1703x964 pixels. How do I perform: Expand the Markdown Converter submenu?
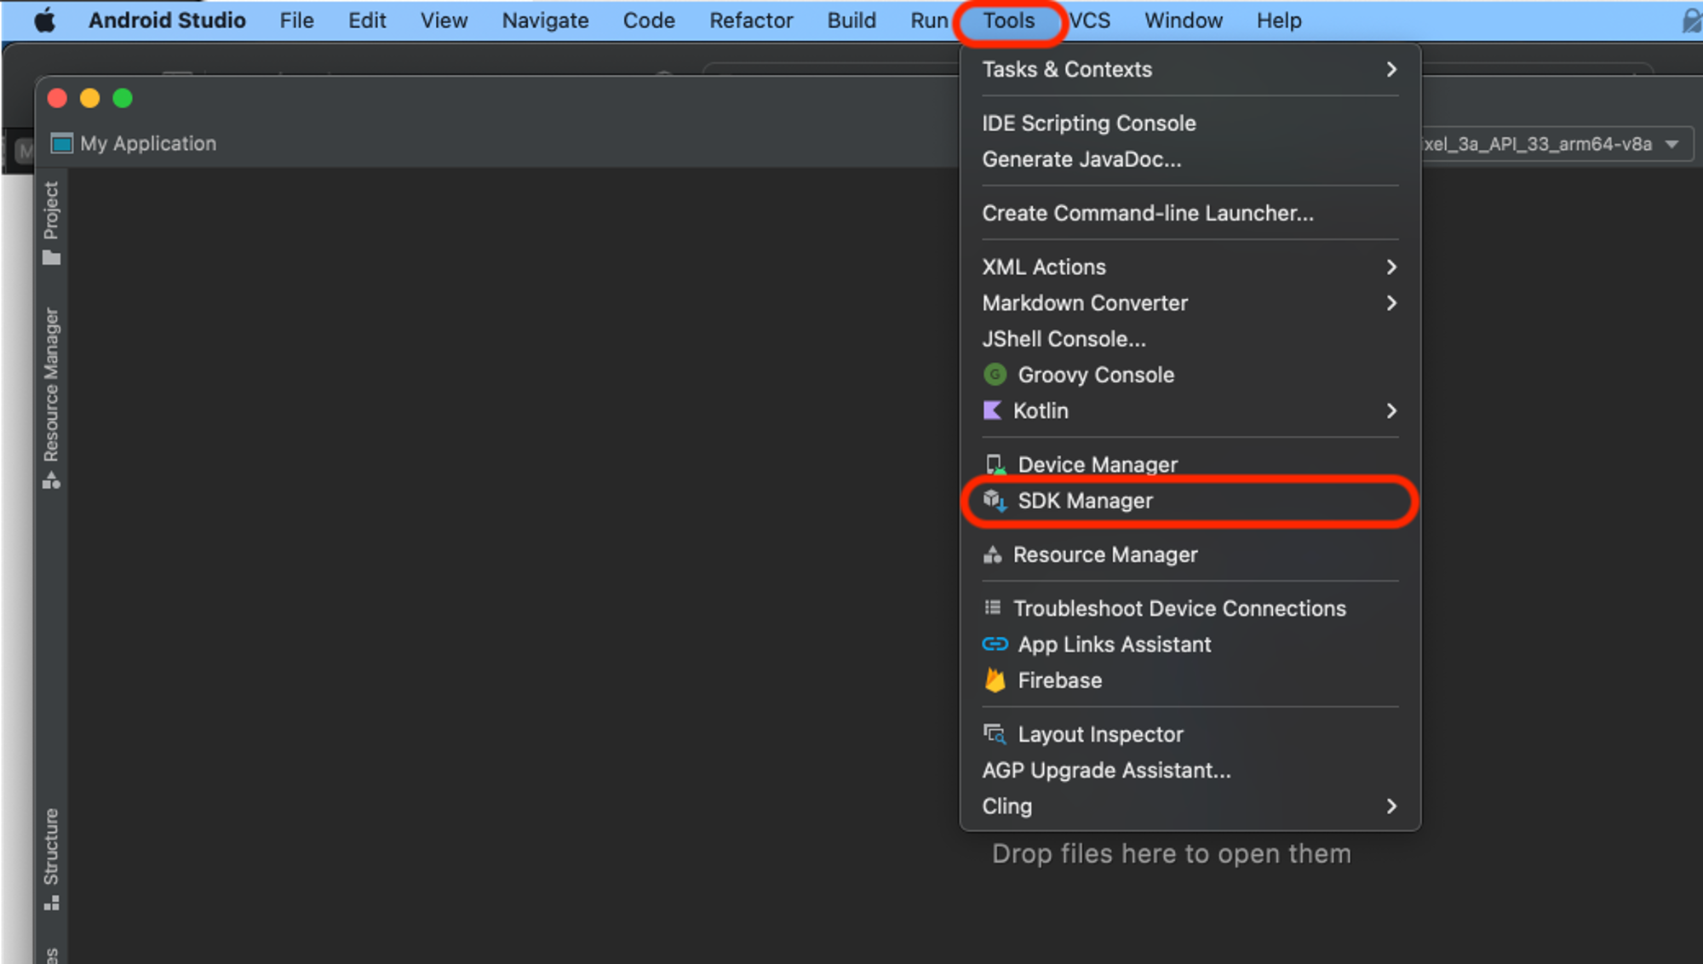1190,303
